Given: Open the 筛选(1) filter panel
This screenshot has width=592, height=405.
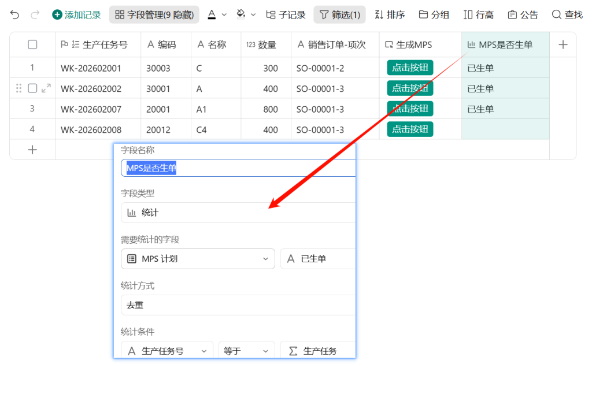Looking at the screenshot, I should (339, 14).
